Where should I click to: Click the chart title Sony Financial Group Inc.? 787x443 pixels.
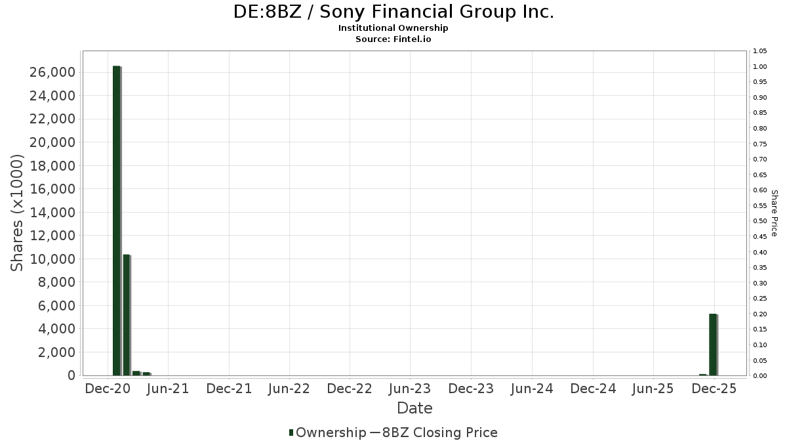[x=393, y=12]
